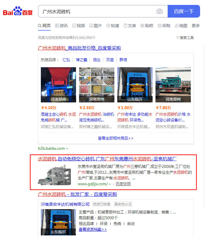Open the 百度快照 cached link
The width and height of the screenshot is (205, 238).
pyautogui.click(x=123, y=184)
